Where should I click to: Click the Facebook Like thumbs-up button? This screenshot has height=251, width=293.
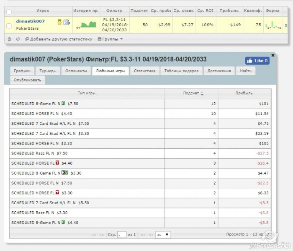click(257, 61)
